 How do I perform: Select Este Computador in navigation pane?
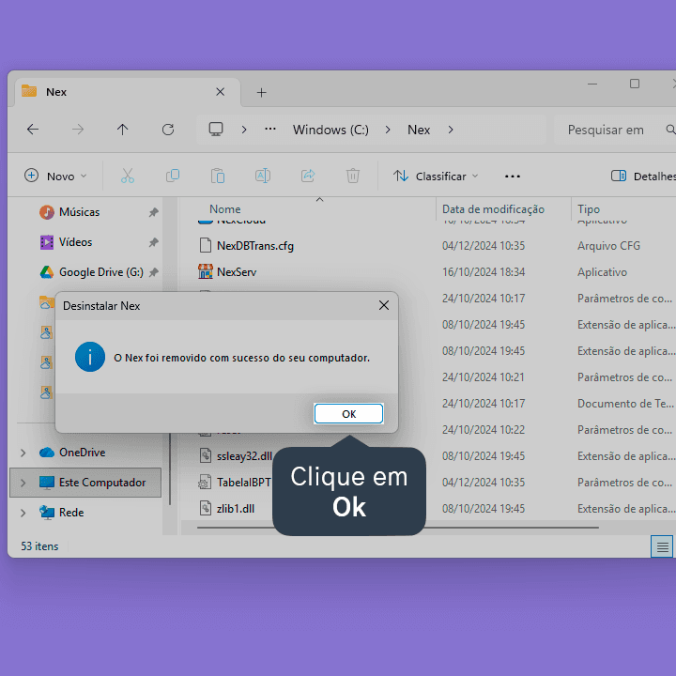85,483
